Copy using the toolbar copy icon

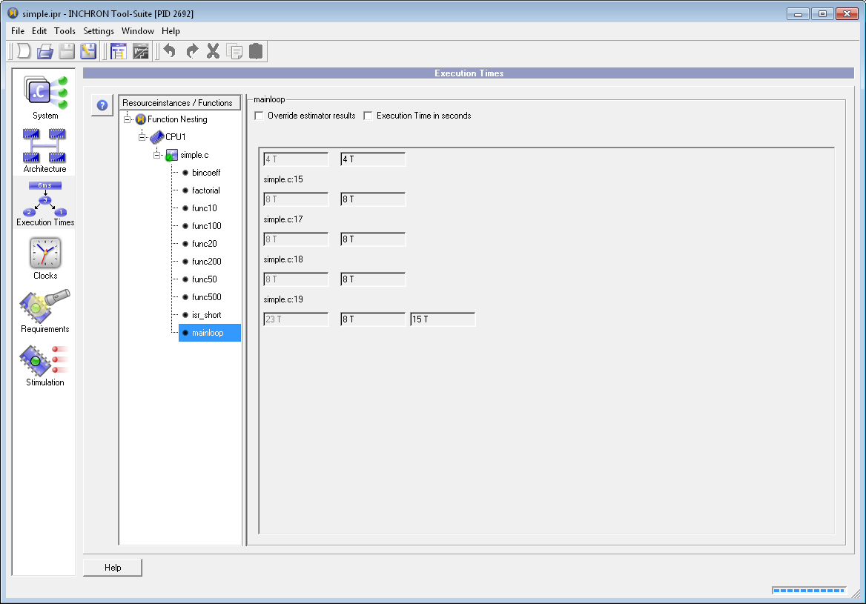[235, 51]
